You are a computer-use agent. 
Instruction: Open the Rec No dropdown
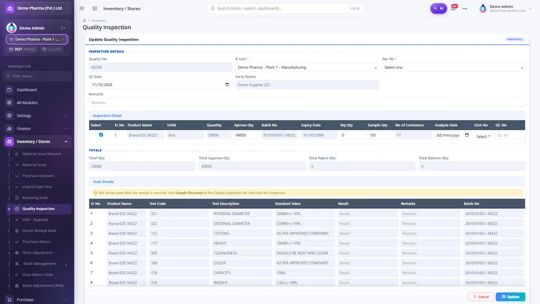point(453,68)
